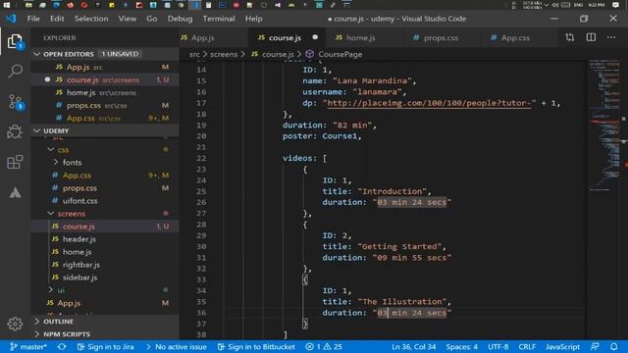Open Source Control view in activity bar

pyautogui.click(x=16, y=102)
